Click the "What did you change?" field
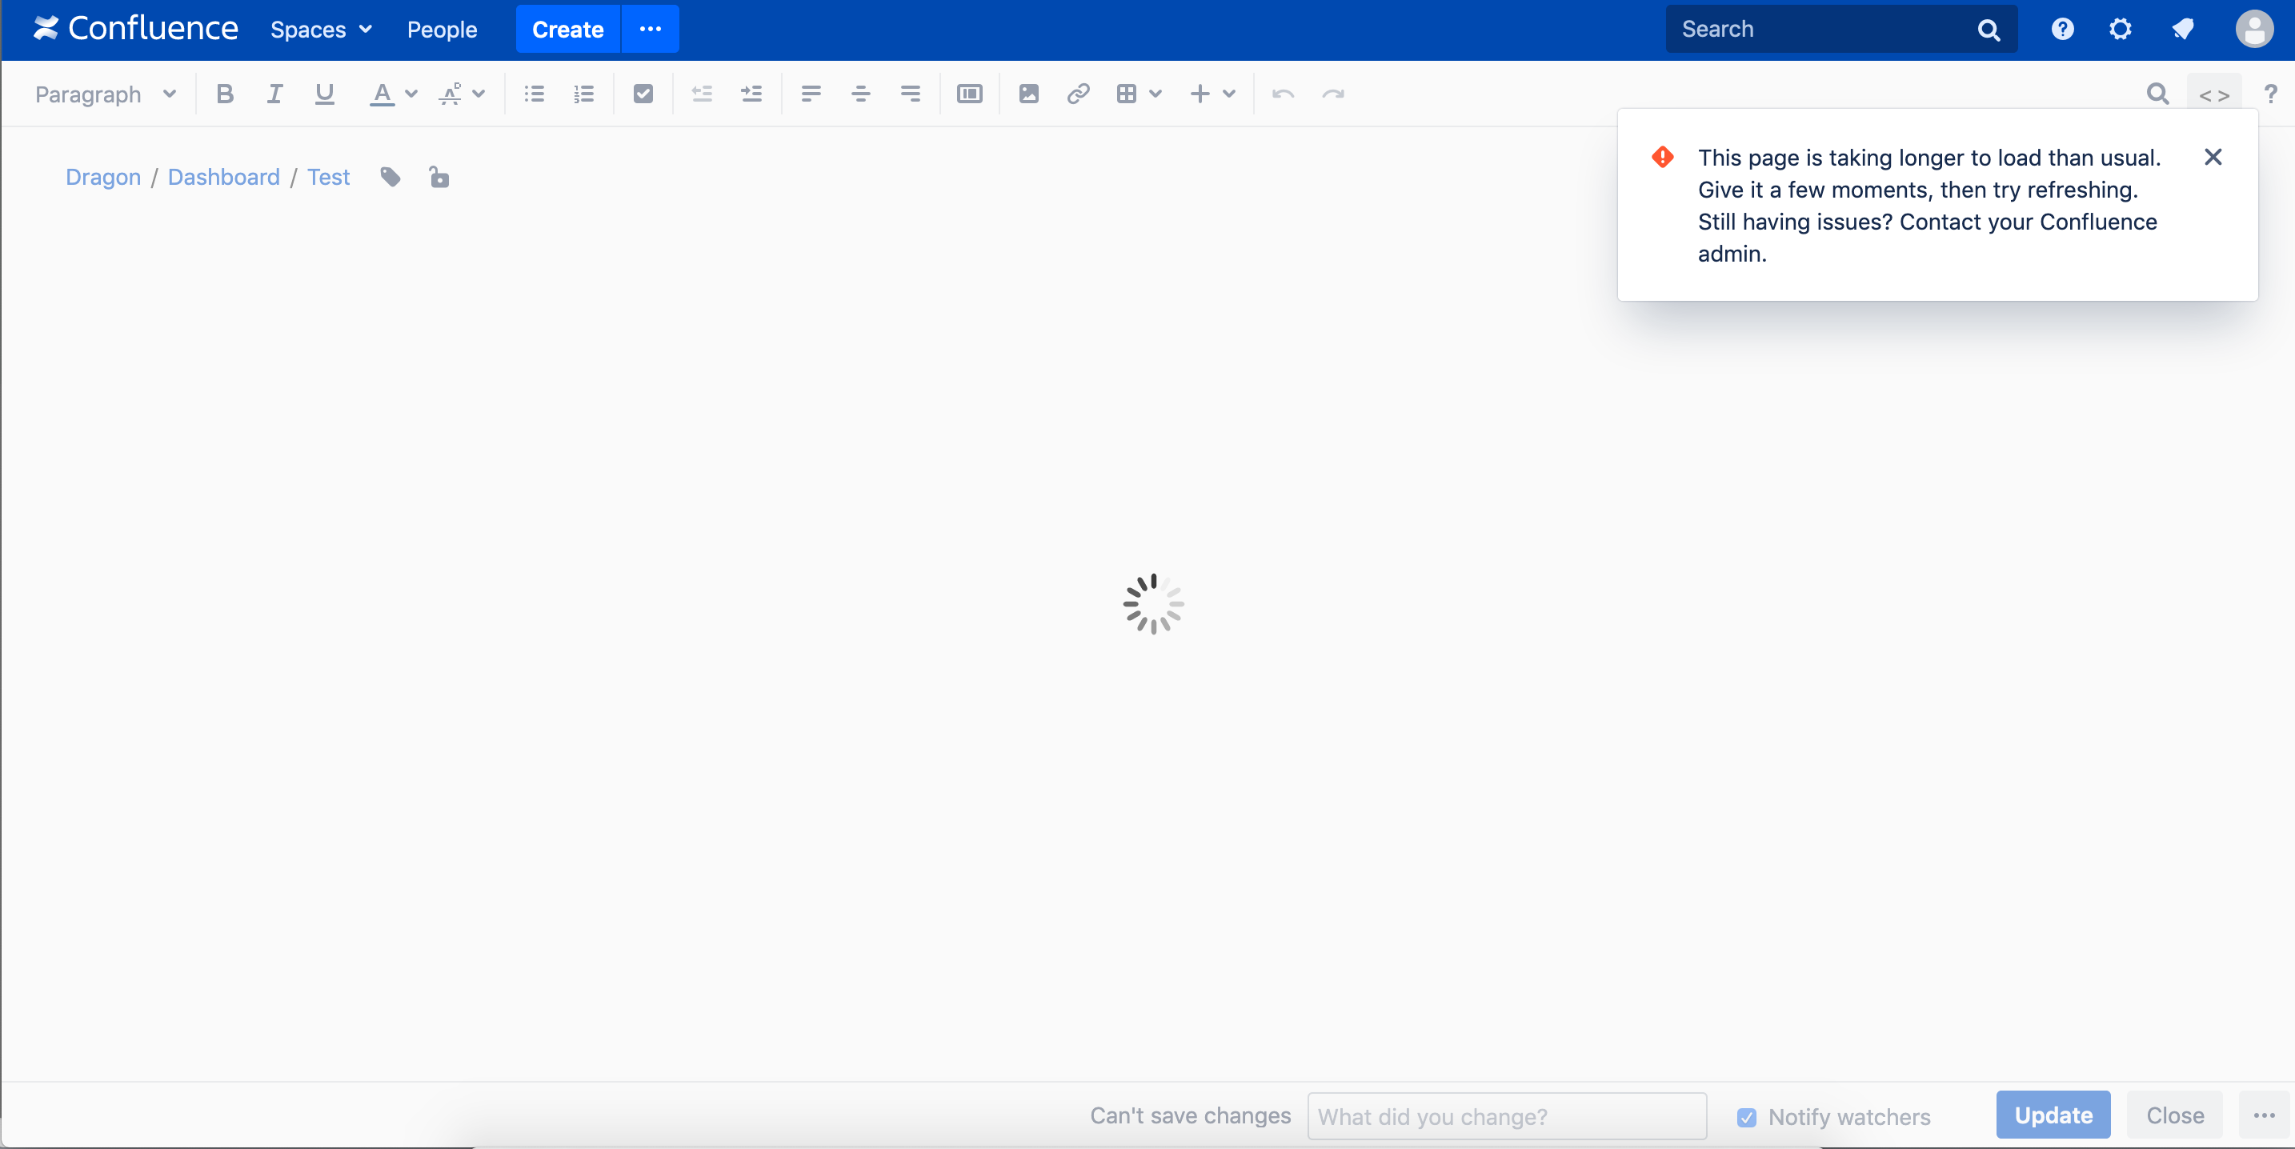2295x1149 pixels. [1507, 1117]
